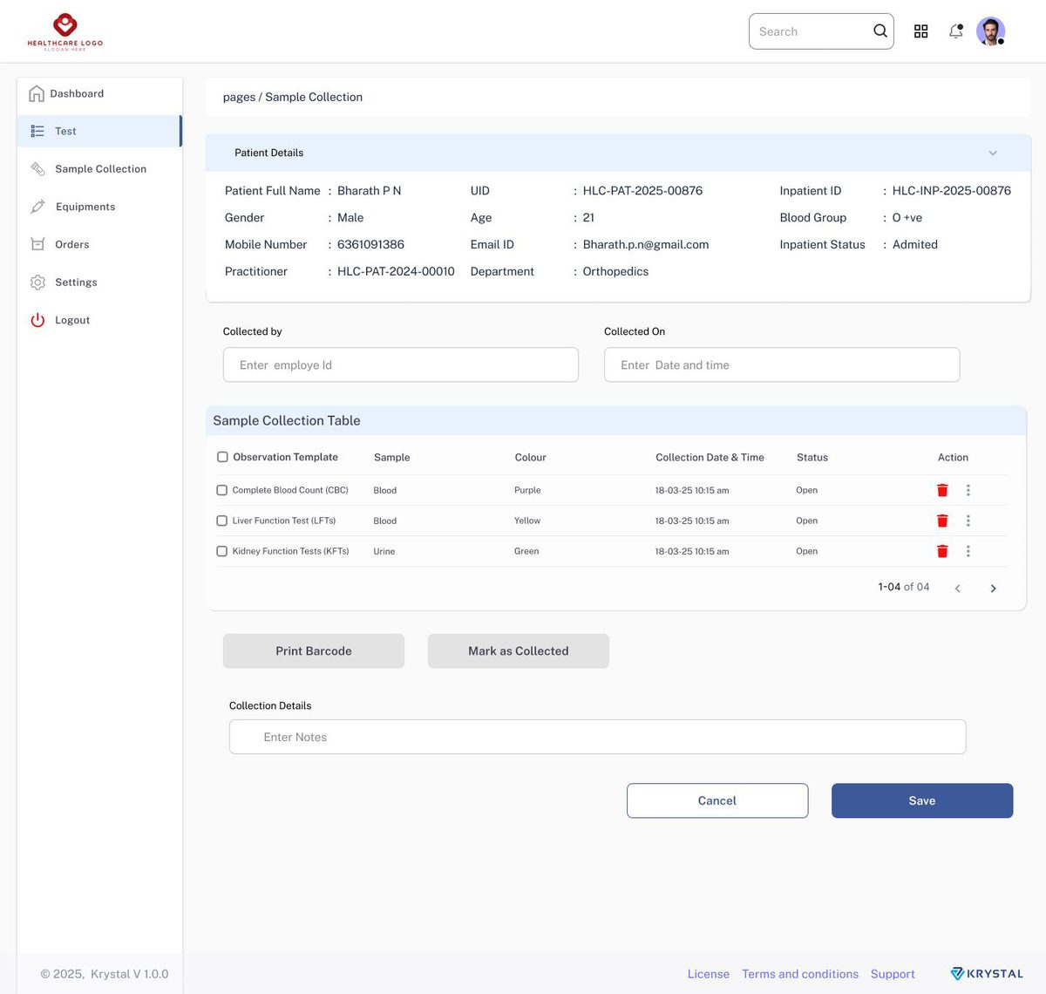Open more options for Complete Blood Count

click(x=968, y=490)
